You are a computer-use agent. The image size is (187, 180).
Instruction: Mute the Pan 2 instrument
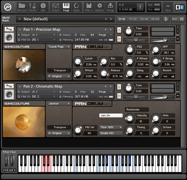119,96
